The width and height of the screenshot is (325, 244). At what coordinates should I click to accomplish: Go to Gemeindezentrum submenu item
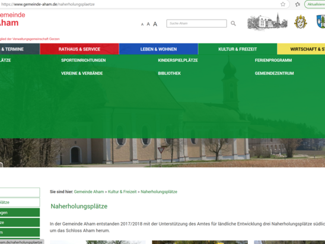click(274, 73)
